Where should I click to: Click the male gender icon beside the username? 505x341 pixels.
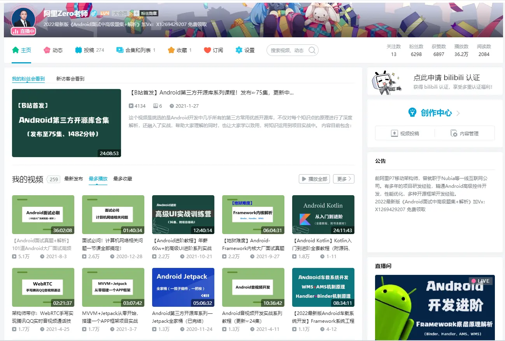[93, 14]
